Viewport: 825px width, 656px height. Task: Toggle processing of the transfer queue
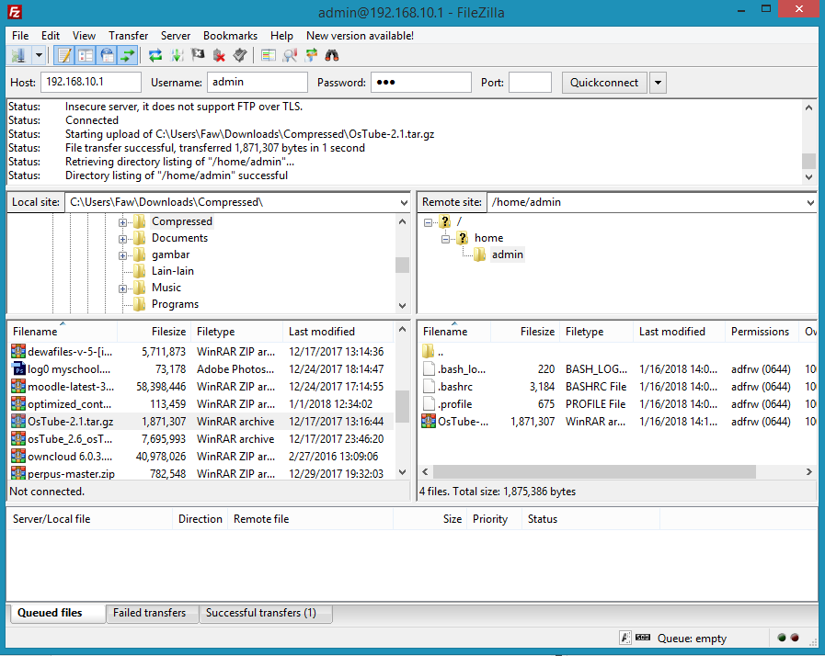point(177,55)
